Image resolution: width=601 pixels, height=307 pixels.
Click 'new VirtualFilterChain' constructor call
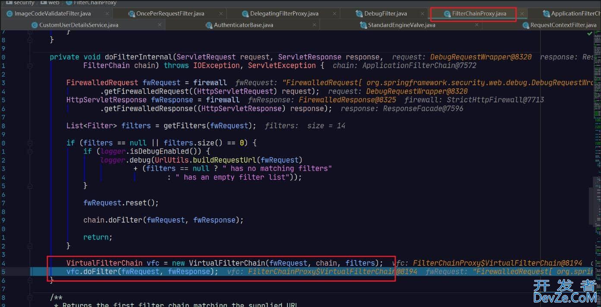click(219, 263)
